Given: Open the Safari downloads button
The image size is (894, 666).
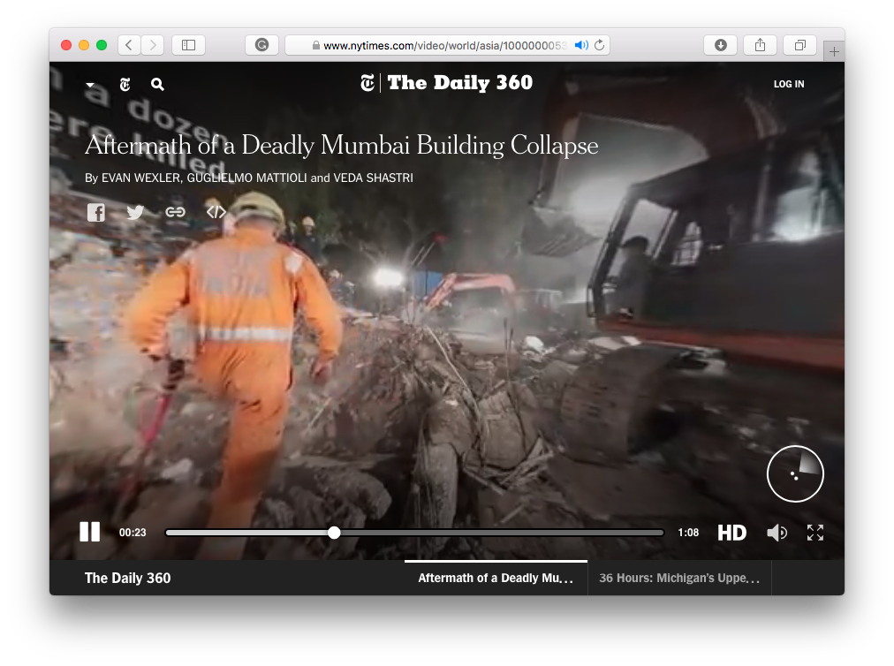Looking at the screenshot, I should 721,45.
